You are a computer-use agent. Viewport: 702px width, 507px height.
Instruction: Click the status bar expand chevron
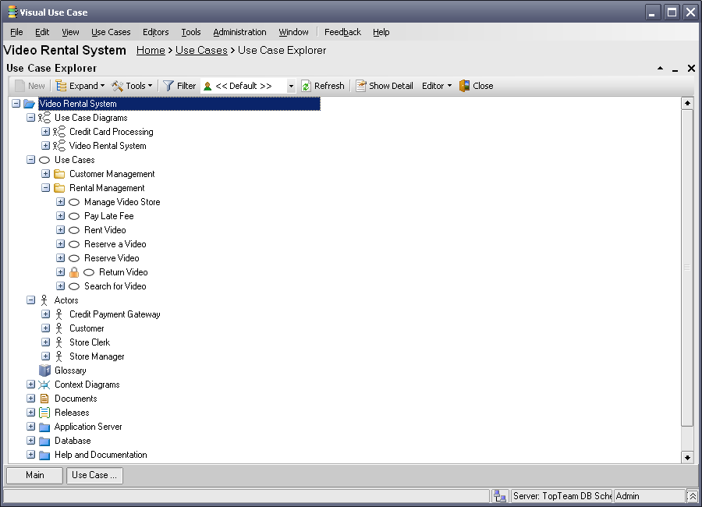pyautogui.click(x=692, y=496)
